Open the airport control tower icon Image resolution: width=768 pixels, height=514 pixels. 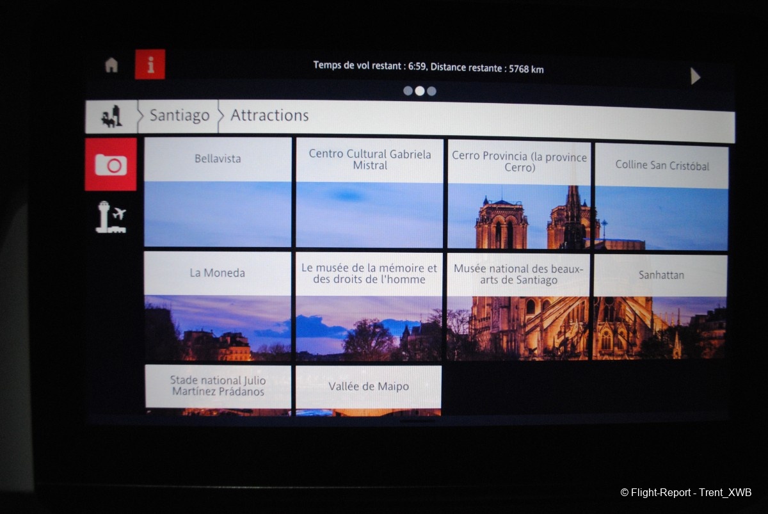[111, 218]
